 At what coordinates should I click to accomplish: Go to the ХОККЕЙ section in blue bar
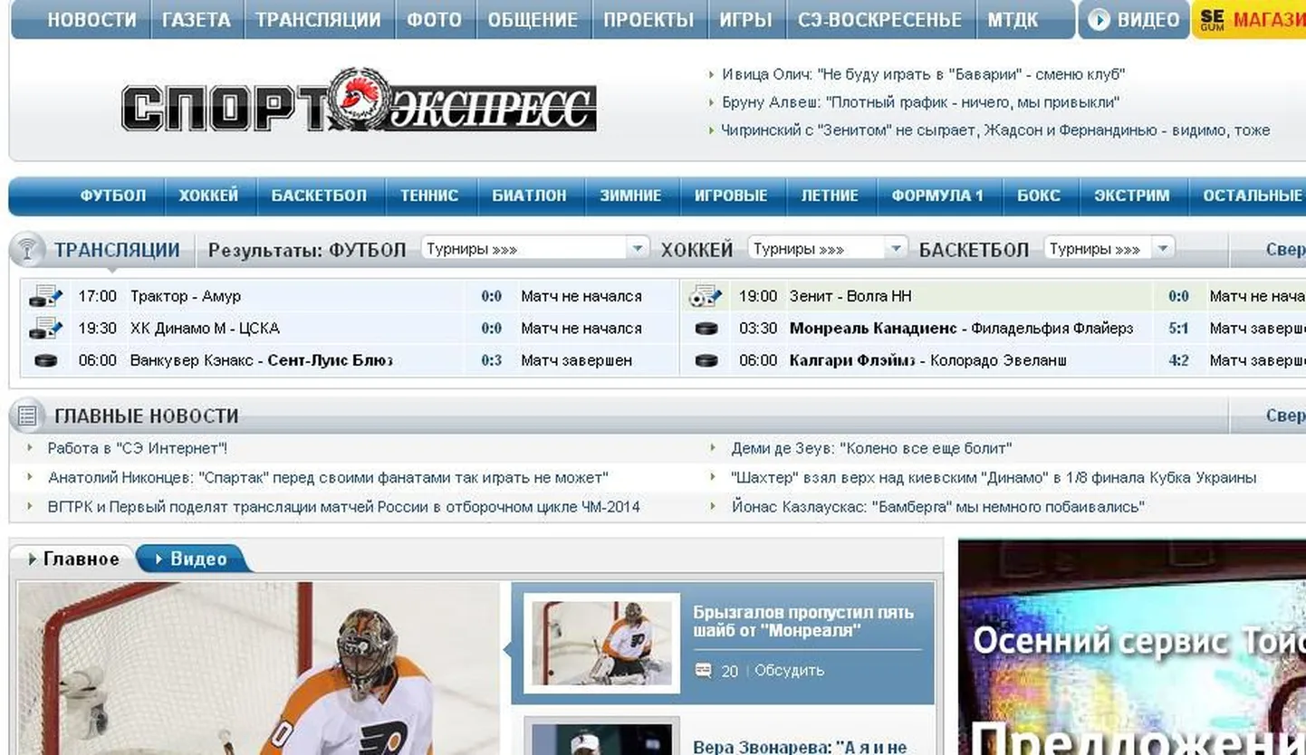click(208, 196)
